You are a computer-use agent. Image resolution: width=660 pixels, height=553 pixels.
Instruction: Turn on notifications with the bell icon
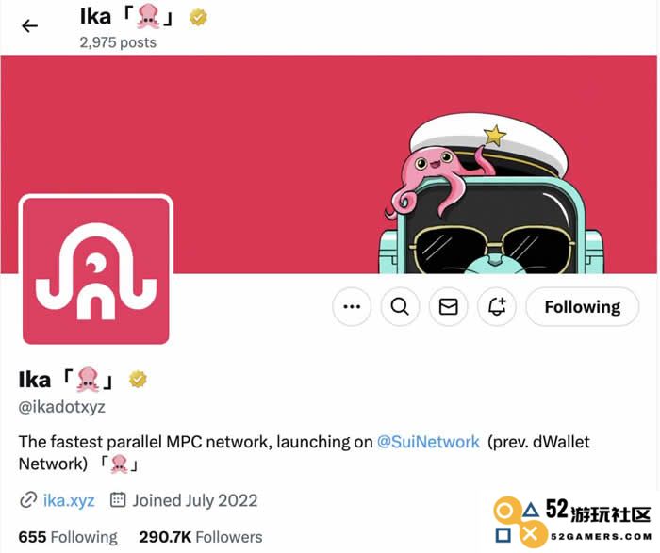pos(497,306)
